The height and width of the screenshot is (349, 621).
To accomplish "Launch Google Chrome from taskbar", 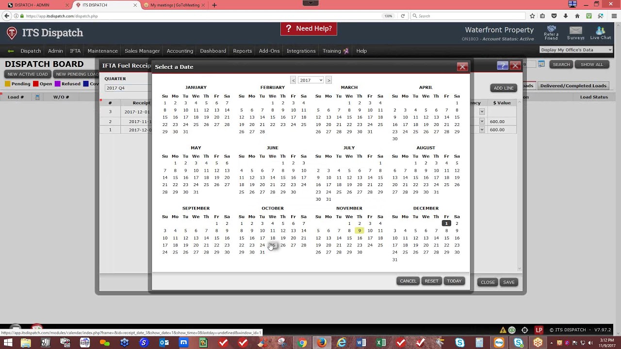I will pos(302,343).
